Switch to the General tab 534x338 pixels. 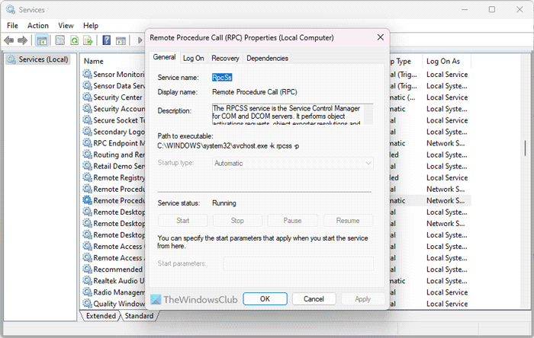164,57
